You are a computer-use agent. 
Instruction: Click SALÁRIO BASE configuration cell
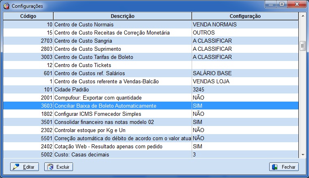coord(245,73)
